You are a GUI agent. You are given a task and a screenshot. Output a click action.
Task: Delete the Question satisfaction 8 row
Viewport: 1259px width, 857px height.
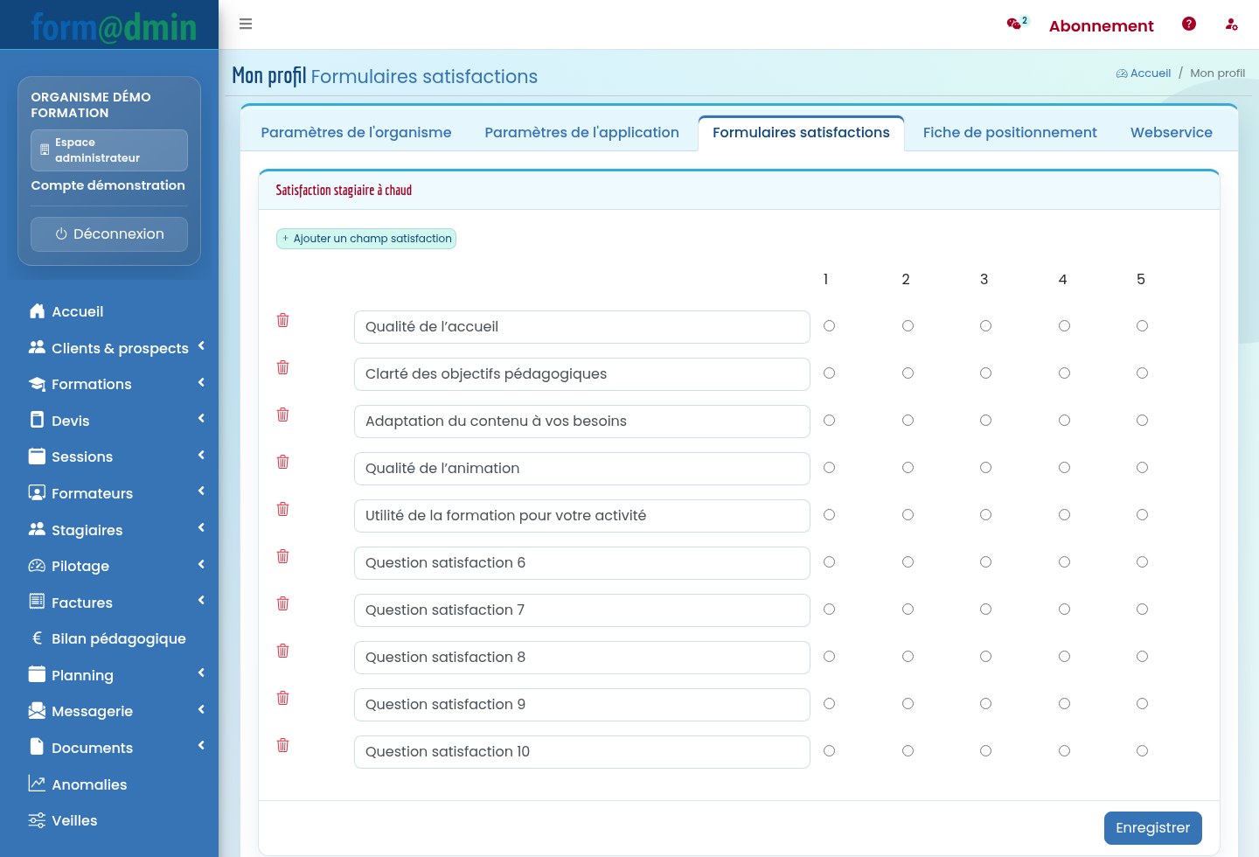(282, 651)
